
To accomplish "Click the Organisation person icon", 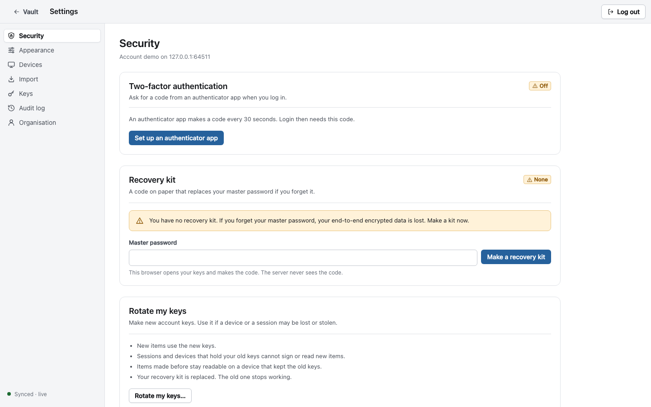I will click(x=11, y=123).
